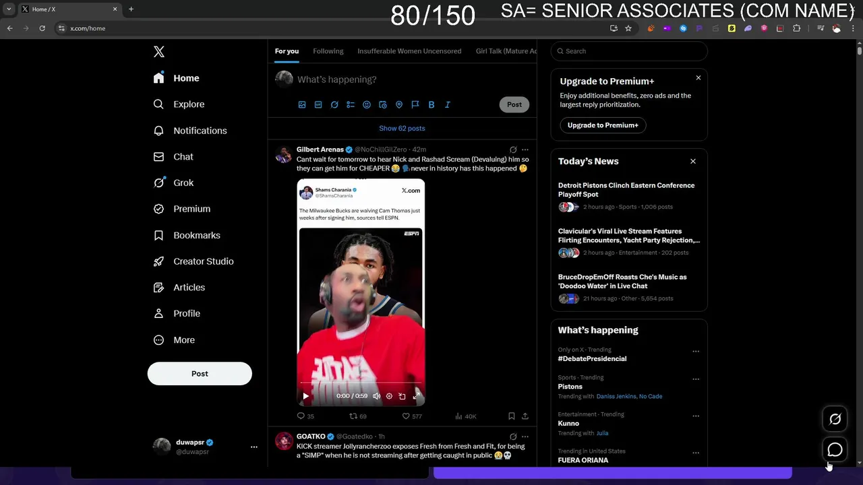The height and width of the screenshot is (485, 863).
Task: Click the flag icon in composer
Action: point(415,104)
